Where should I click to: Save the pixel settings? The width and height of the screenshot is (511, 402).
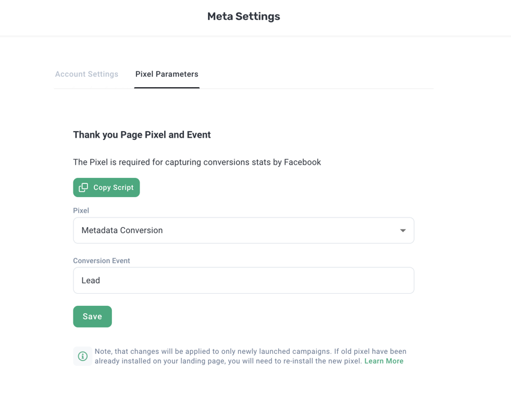(93, 317)
